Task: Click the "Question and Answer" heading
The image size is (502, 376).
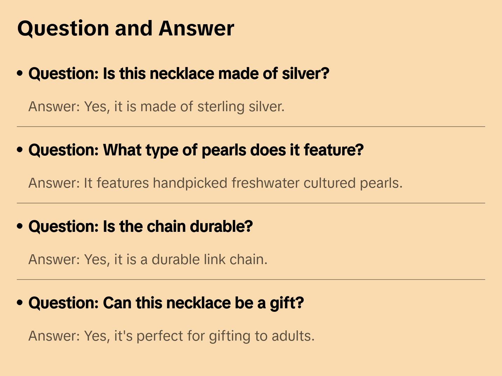Action: [x=125, y=28]
